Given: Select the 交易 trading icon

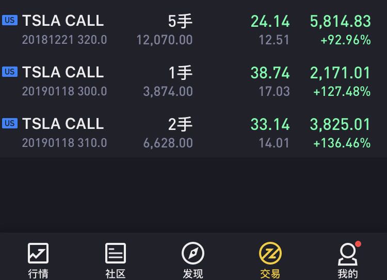Looking at the screenshot, I should coord(270,253).
